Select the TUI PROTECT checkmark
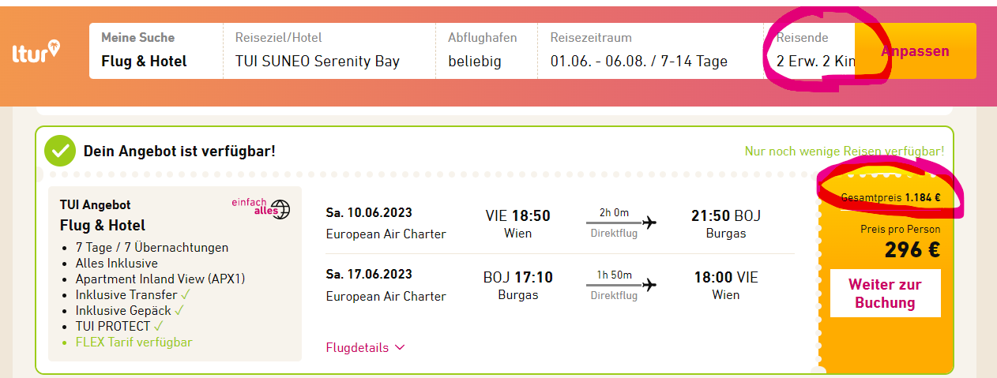 (160, 325)
